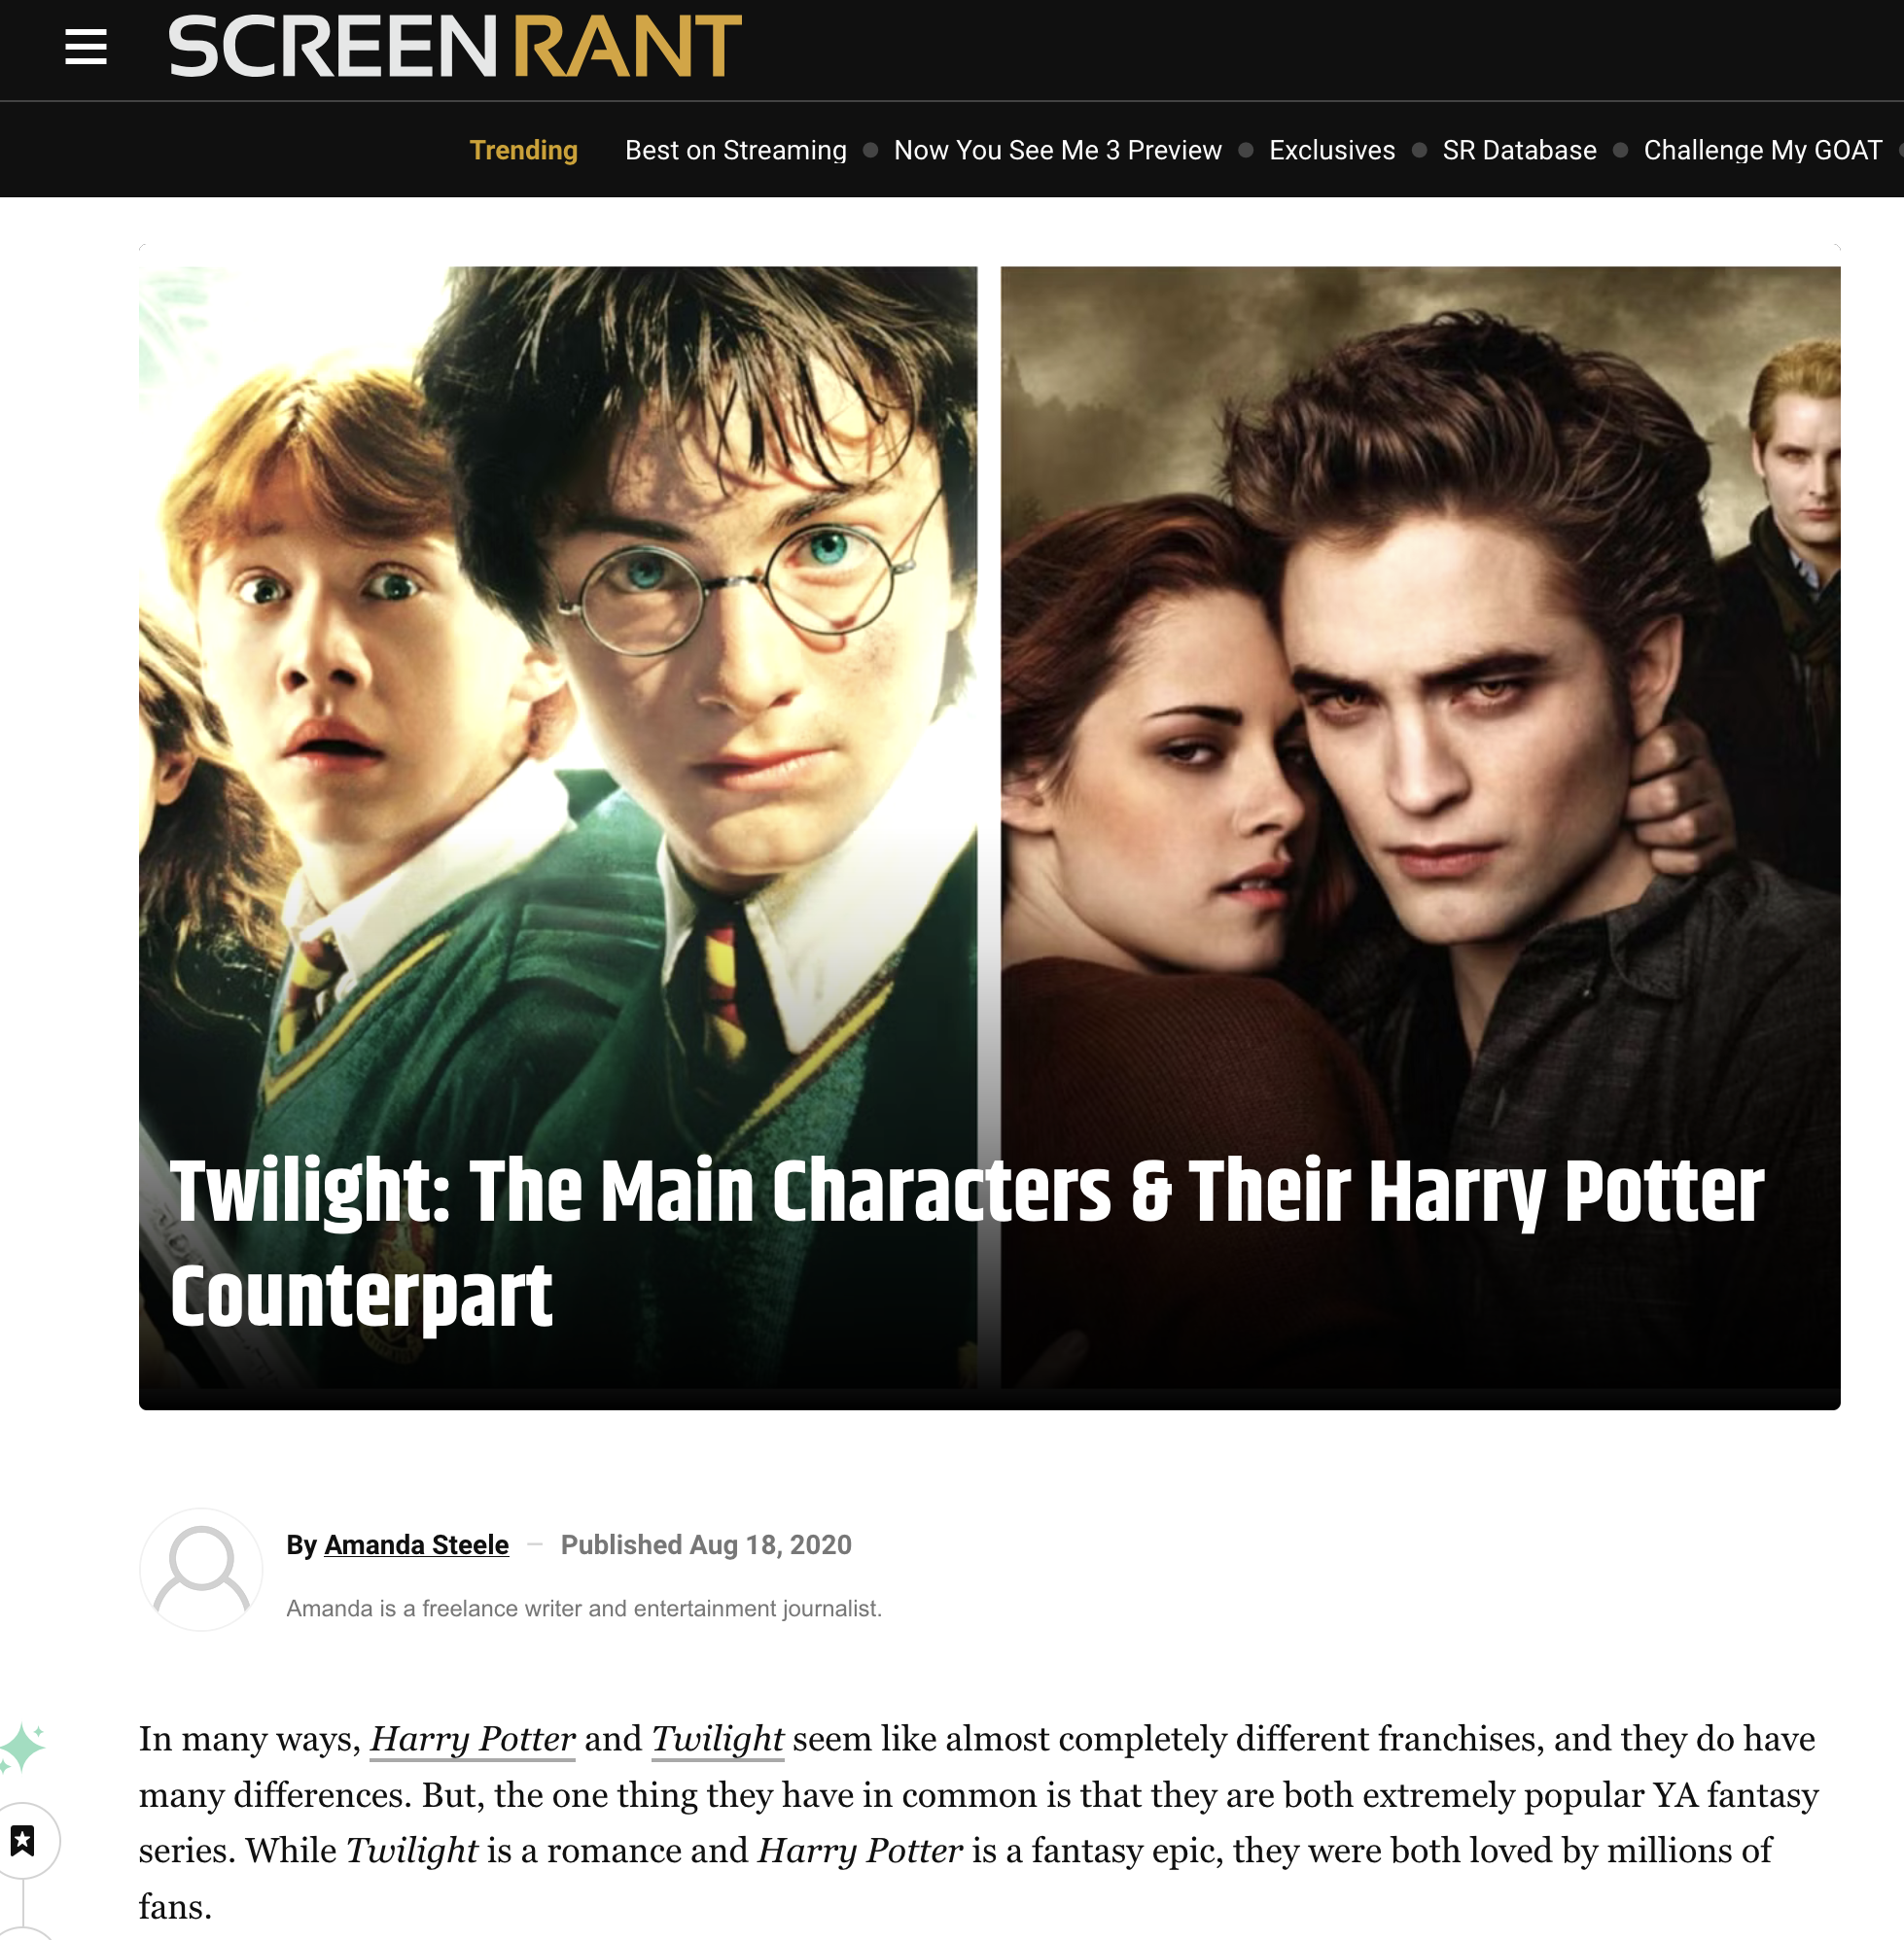Click the Published Aug 18, 2020 date

[706, 1545]
